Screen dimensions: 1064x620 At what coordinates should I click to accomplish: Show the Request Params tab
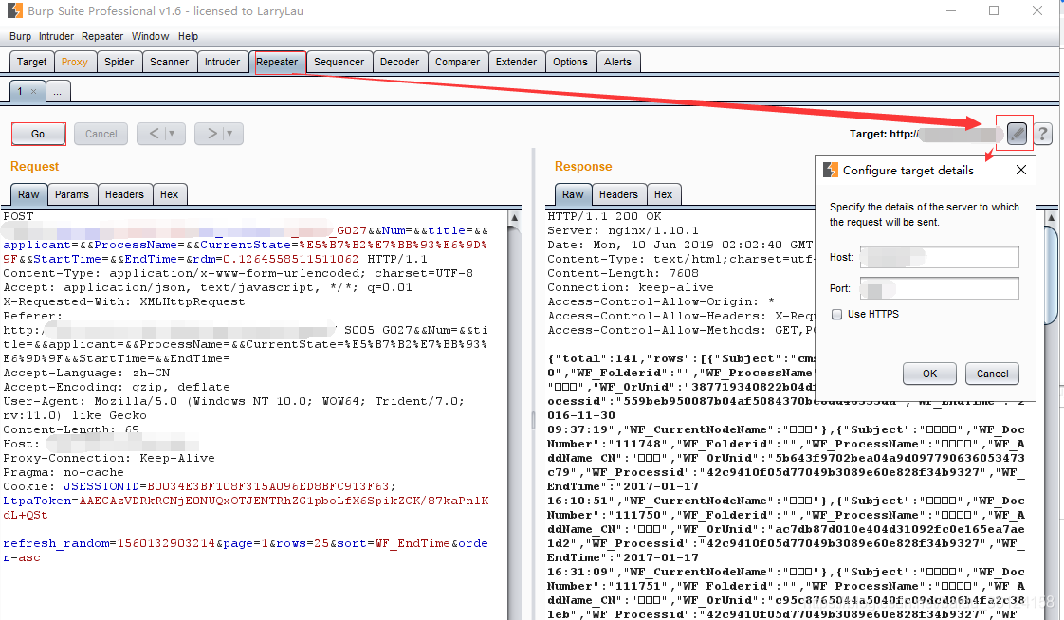(72, 194)
